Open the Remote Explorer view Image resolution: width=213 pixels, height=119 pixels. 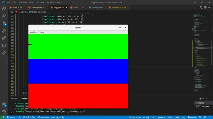4,46
